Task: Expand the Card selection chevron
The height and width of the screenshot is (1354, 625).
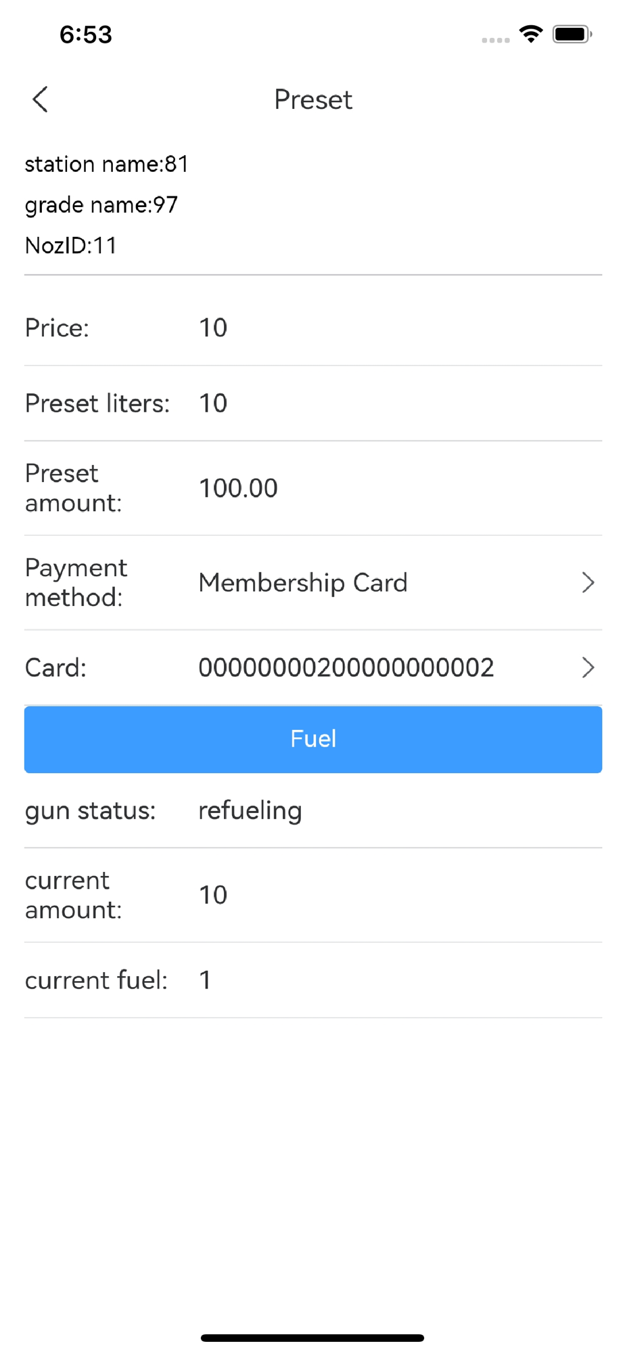Action: (588, 668)
